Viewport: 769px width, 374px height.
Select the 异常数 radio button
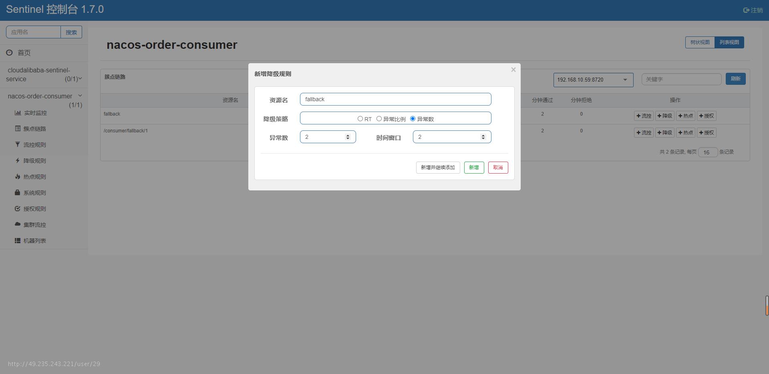(x=413, y=119)
